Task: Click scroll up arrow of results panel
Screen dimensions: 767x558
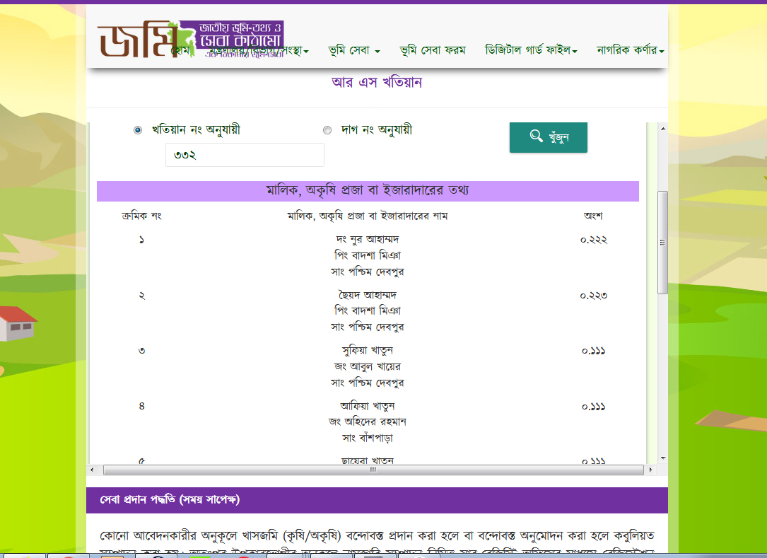Action: [x=663, y=129]
